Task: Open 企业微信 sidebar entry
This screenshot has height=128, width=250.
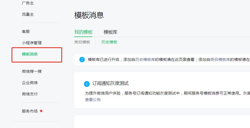Action: 30,83
